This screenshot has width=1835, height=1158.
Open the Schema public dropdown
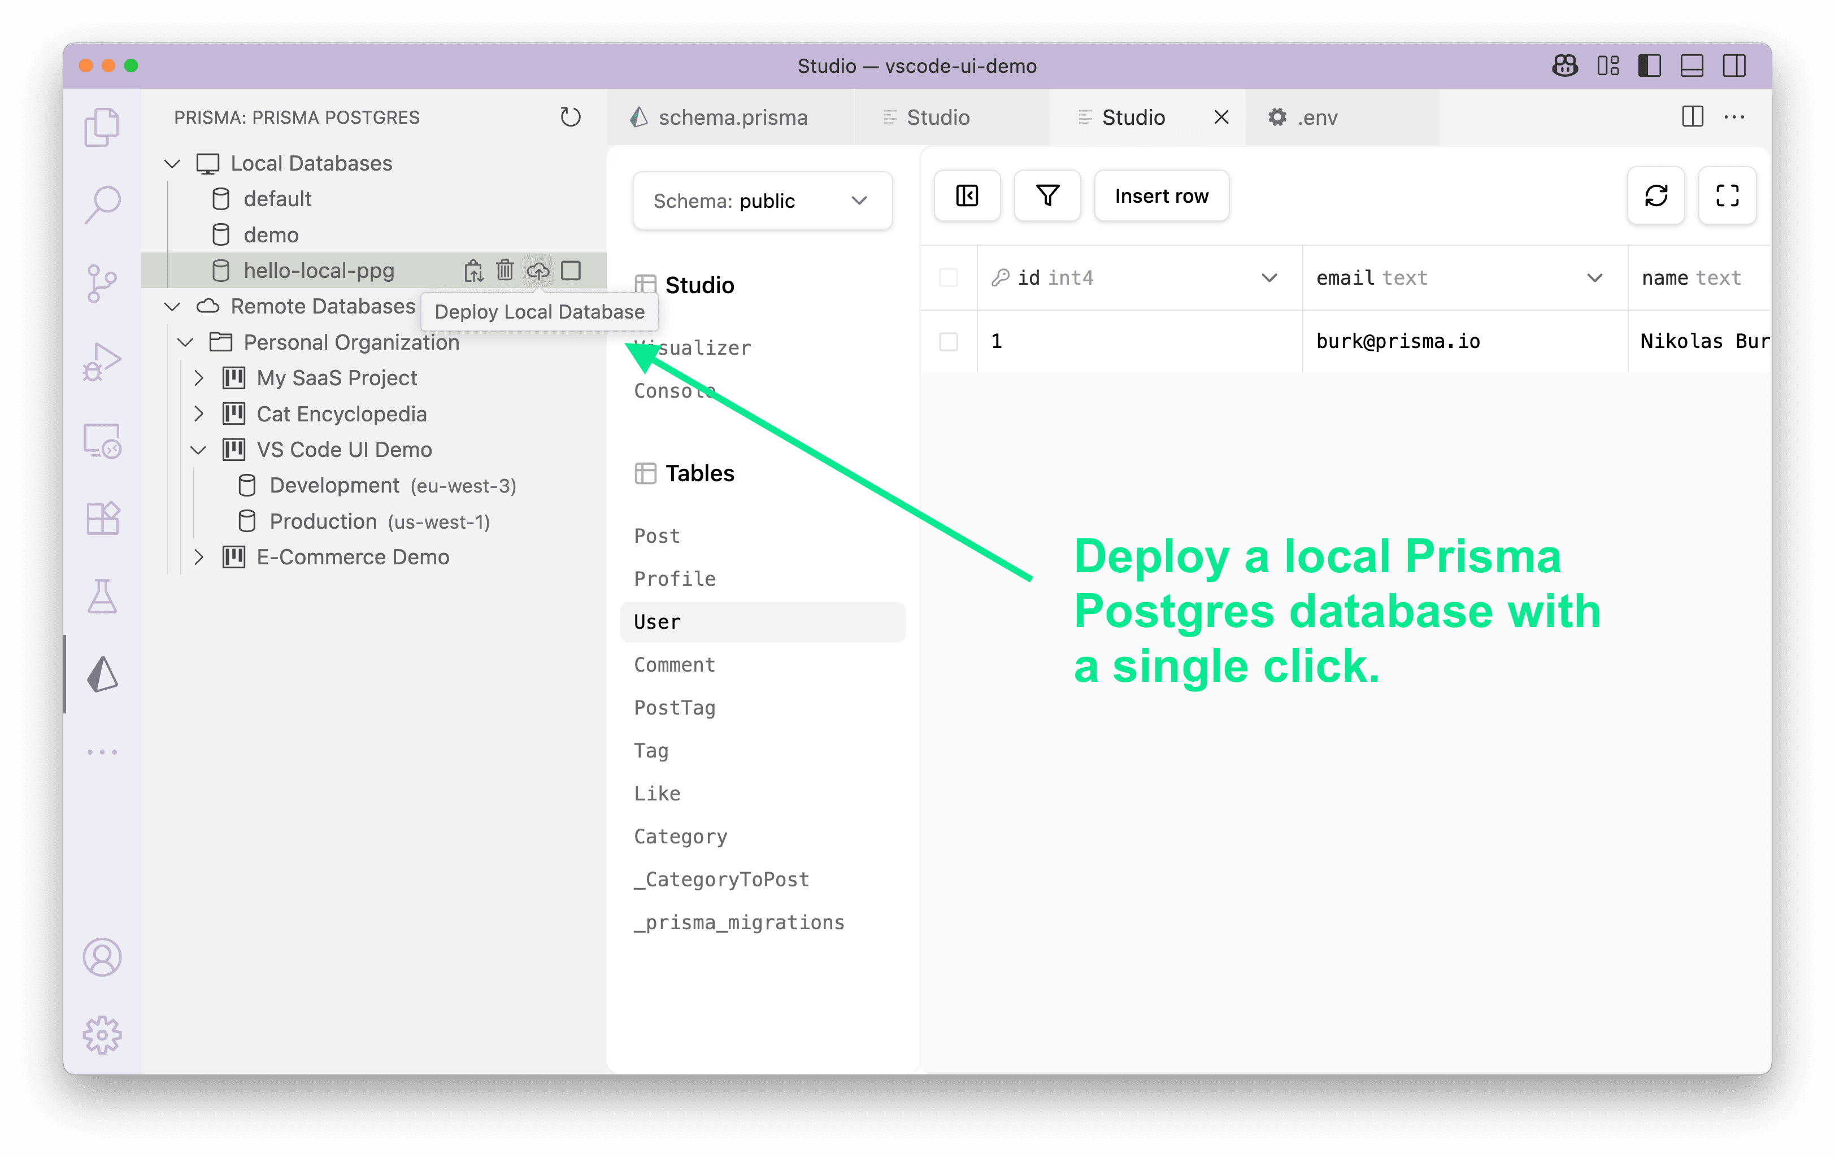coord(762,201)
